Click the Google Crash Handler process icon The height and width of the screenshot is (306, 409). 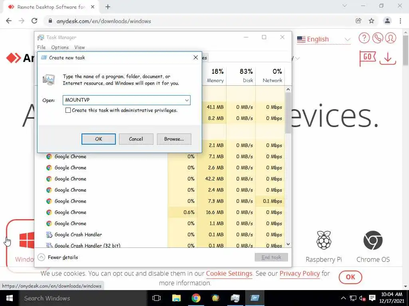point(49,235)
